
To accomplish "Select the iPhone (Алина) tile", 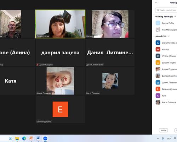I will pyautogui.click(x=17, y=53).
